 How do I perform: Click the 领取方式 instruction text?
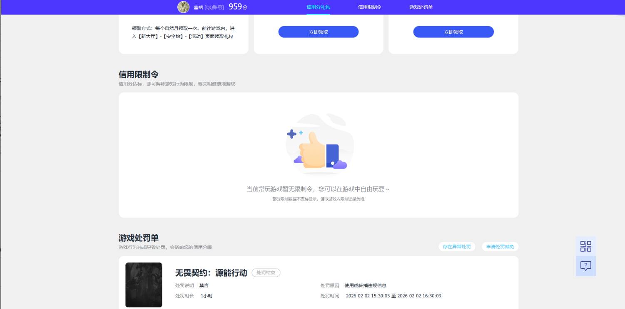pyautogui.click(x=183, y=32)
